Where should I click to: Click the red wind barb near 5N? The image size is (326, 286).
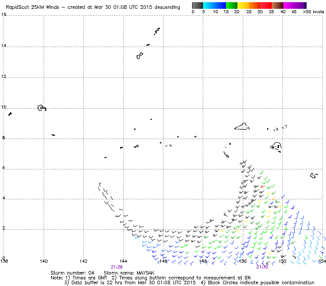pos(263,187)
